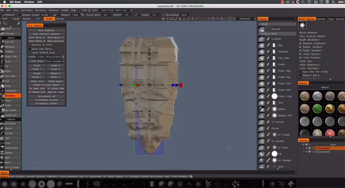Switch to the Stencils tab

point(321,19)
